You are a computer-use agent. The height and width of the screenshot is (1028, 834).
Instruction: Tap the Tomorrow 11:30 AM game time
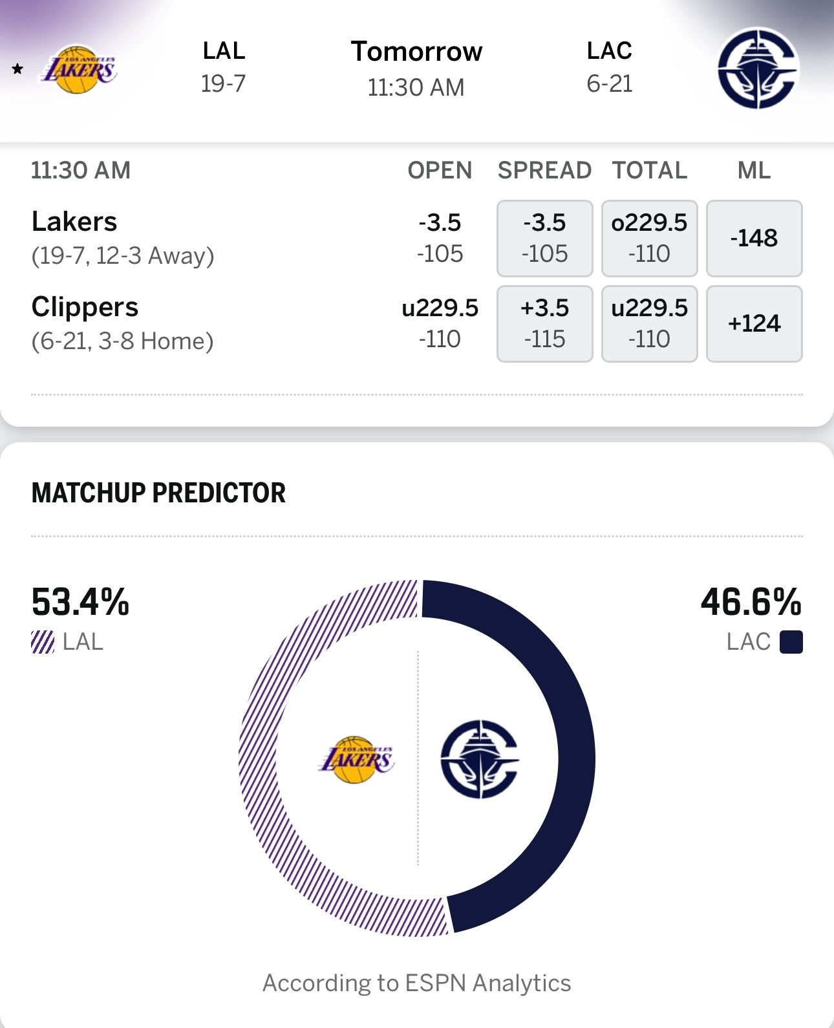[416, 69]
